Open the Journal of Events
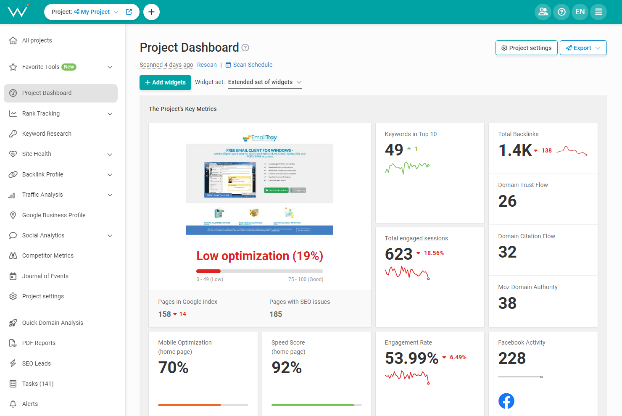This screenshot has width=622, height=416. (x=45, y=276)
